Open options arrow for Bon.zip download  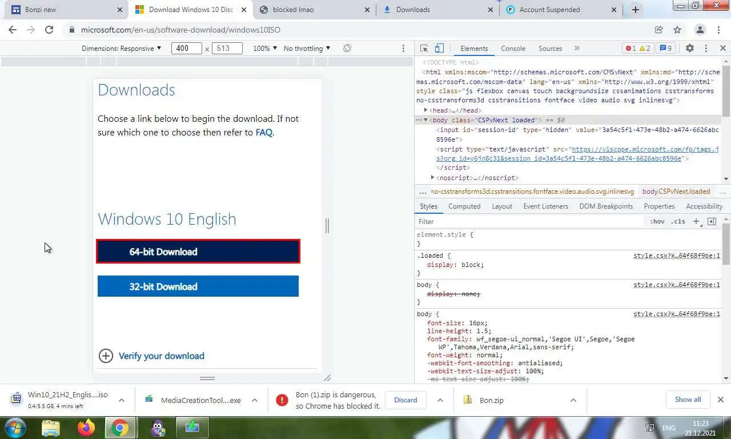(573, 400)
